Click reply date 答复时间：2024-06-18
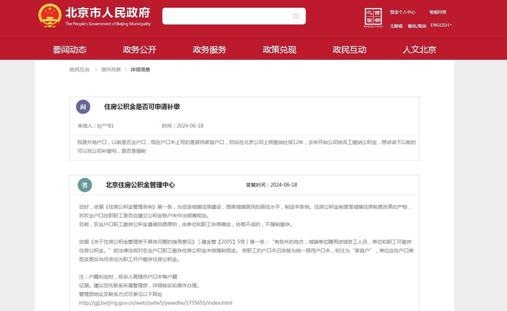Viewport: 507px width, 311px height. [x=272, y=185]
